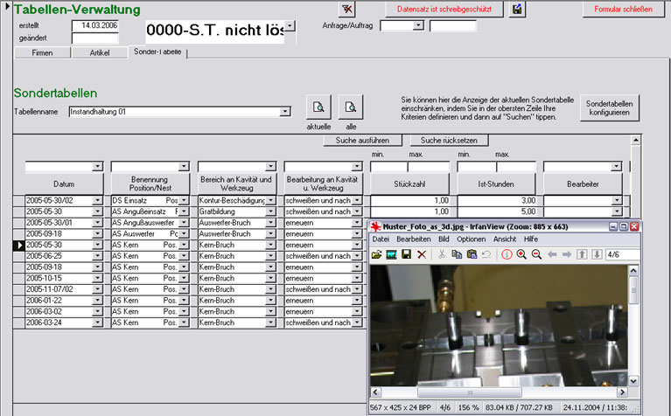Paste using IrfanView clipboard icon
671x416 pixels.
click(472, 255)
